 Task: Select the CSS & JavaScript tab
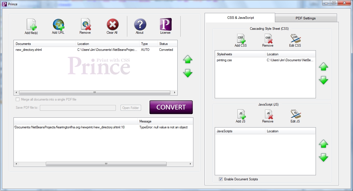coord(240,18)
